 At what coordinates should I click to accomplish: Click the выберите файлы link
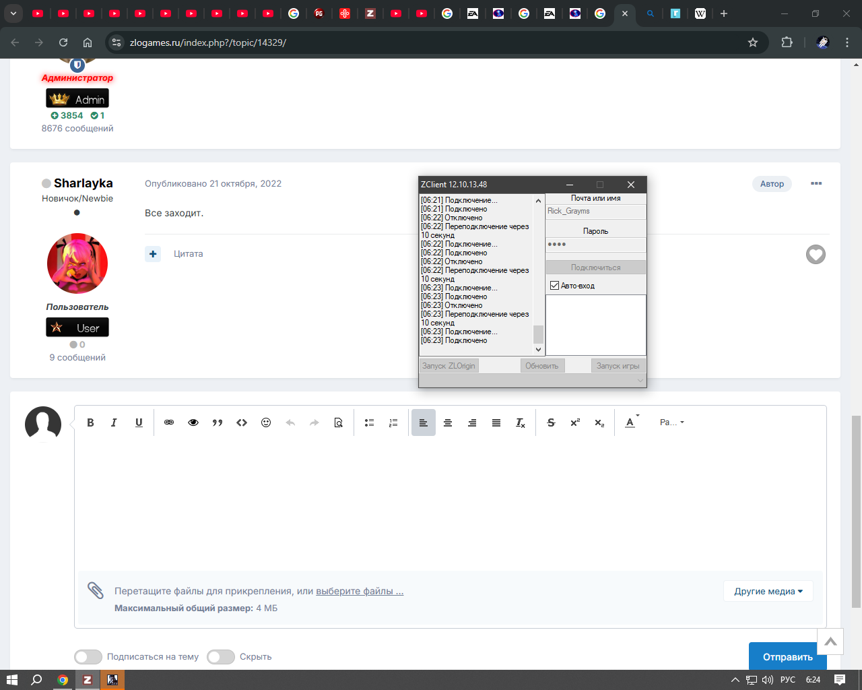click(x=360, y=591)
